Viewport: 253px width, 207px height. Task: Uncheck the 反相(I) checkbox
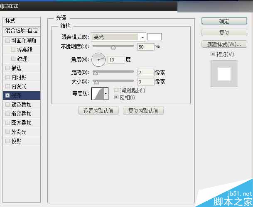tap(116, 97)
